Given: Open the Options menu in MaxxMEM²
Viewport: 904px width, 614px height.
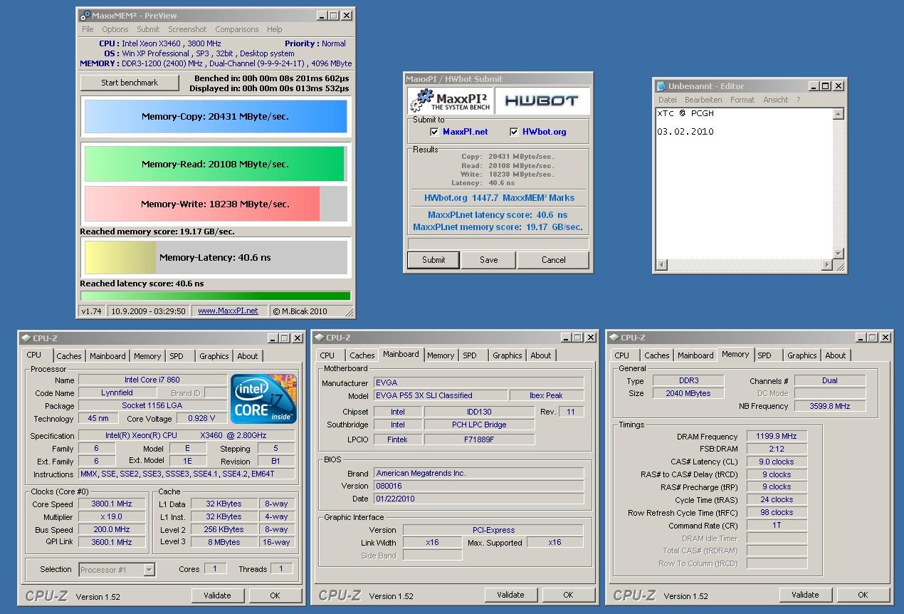Looking at the screenshot, I should (x=115, y=29).
